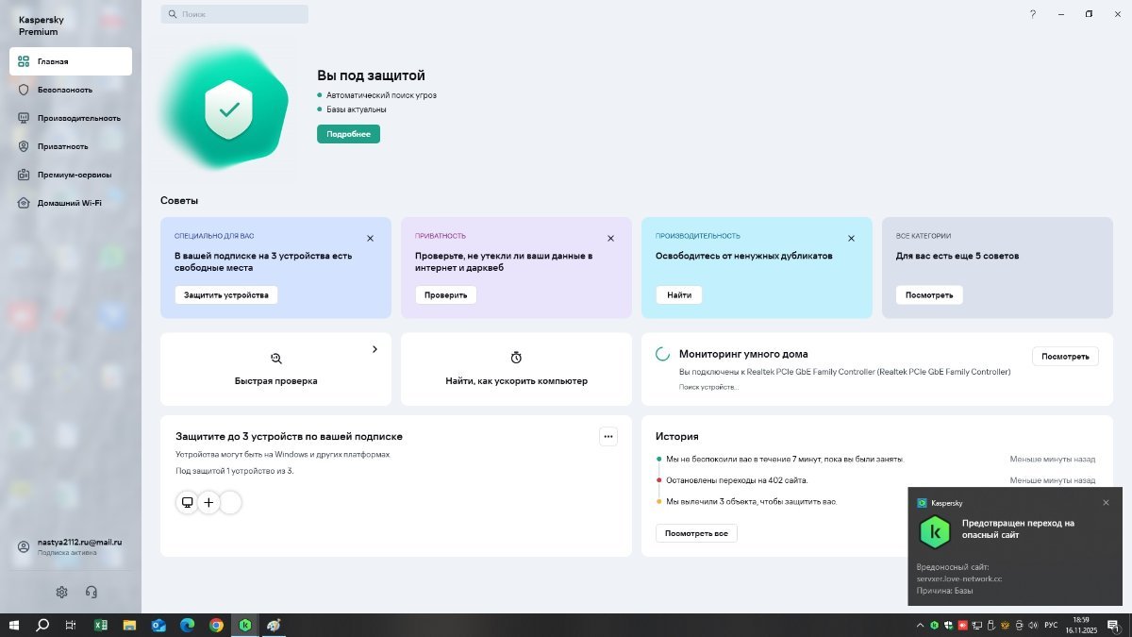Click Защитить устройства button
The image size is (1132, 637).
pyautogui.click(x=225, y=294)
